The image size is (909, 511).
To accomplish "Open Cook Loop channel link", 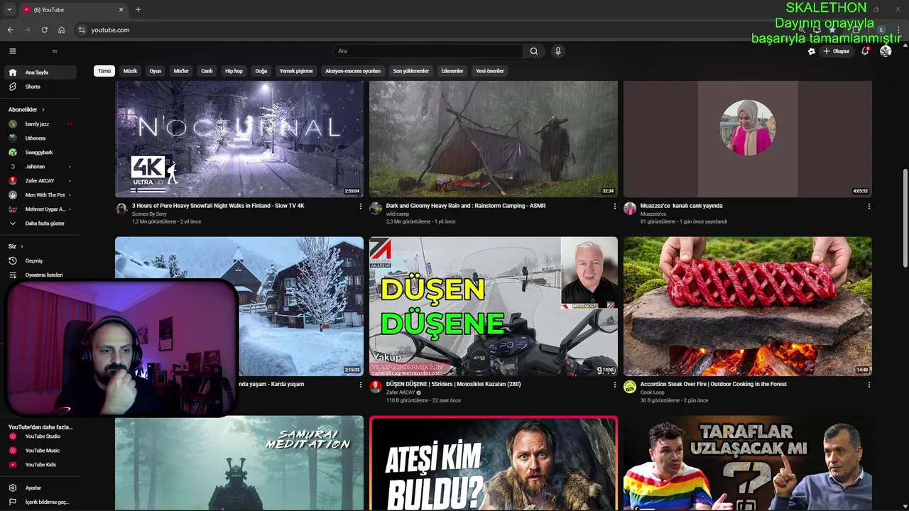I will pos(653,392).
